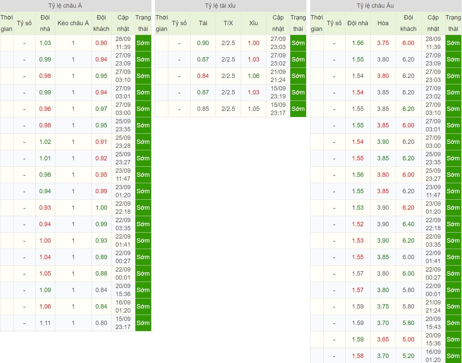This screenshot has width=462, height=363.
Task: Click the "Kèo châu Á" column header
Action: [73, 23]
